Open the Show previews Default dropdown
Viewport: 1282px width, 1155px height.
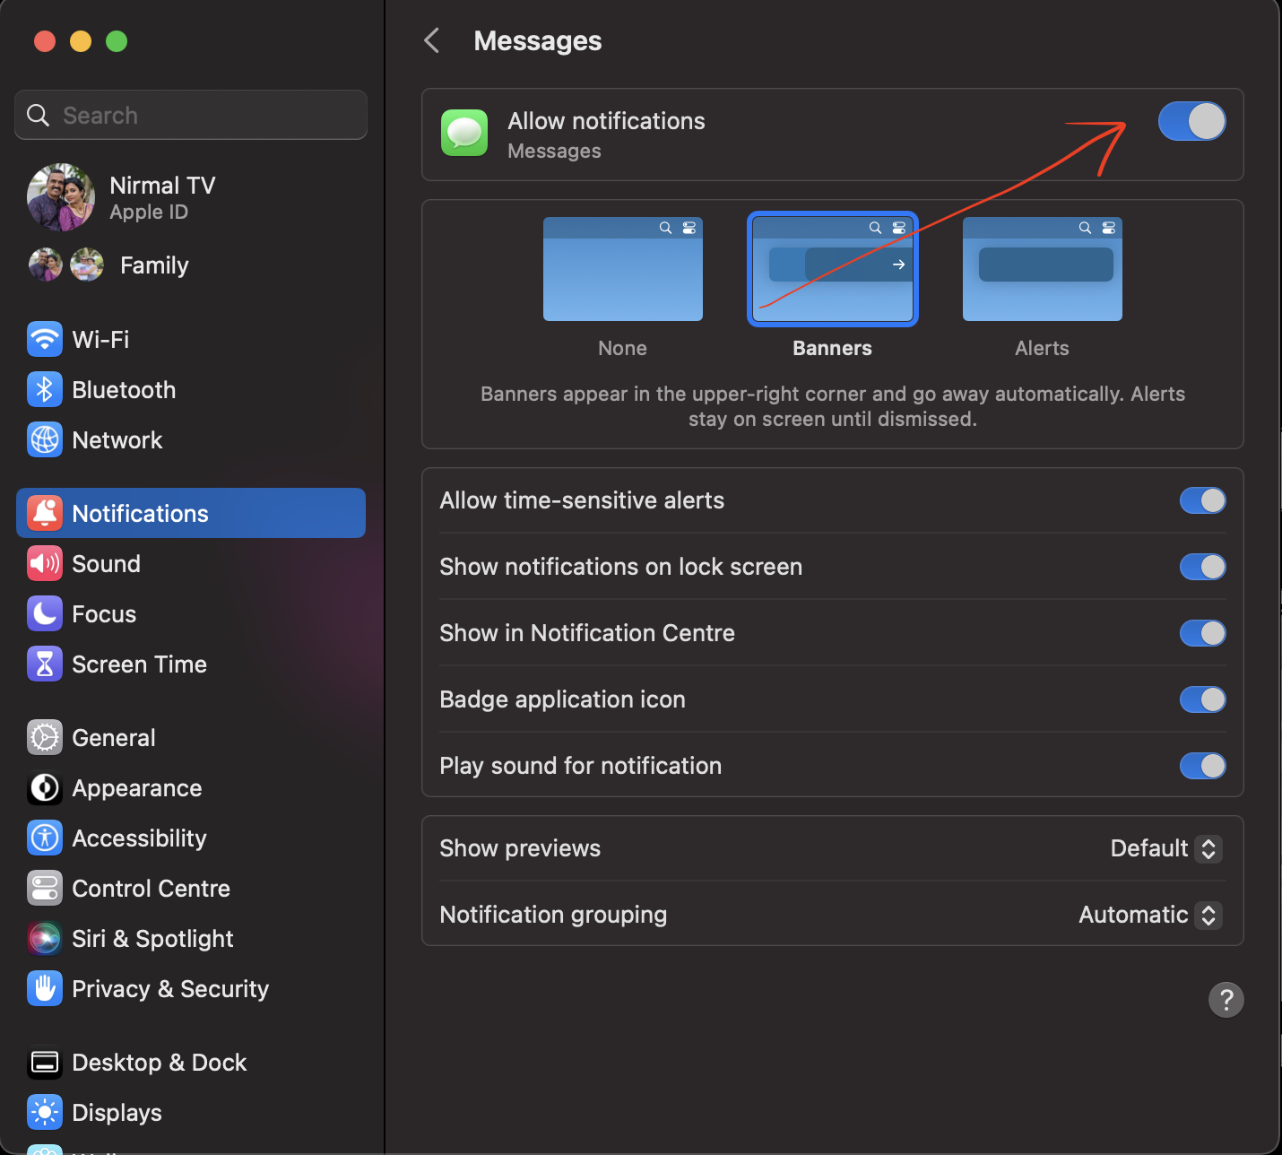[1165, 848]
